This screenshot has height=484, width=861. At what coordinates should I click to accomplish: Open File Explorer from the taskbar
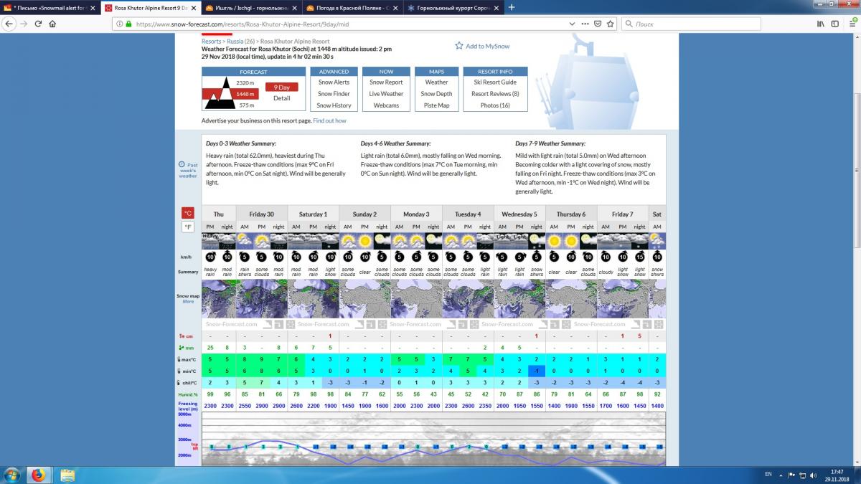[67, 475]
